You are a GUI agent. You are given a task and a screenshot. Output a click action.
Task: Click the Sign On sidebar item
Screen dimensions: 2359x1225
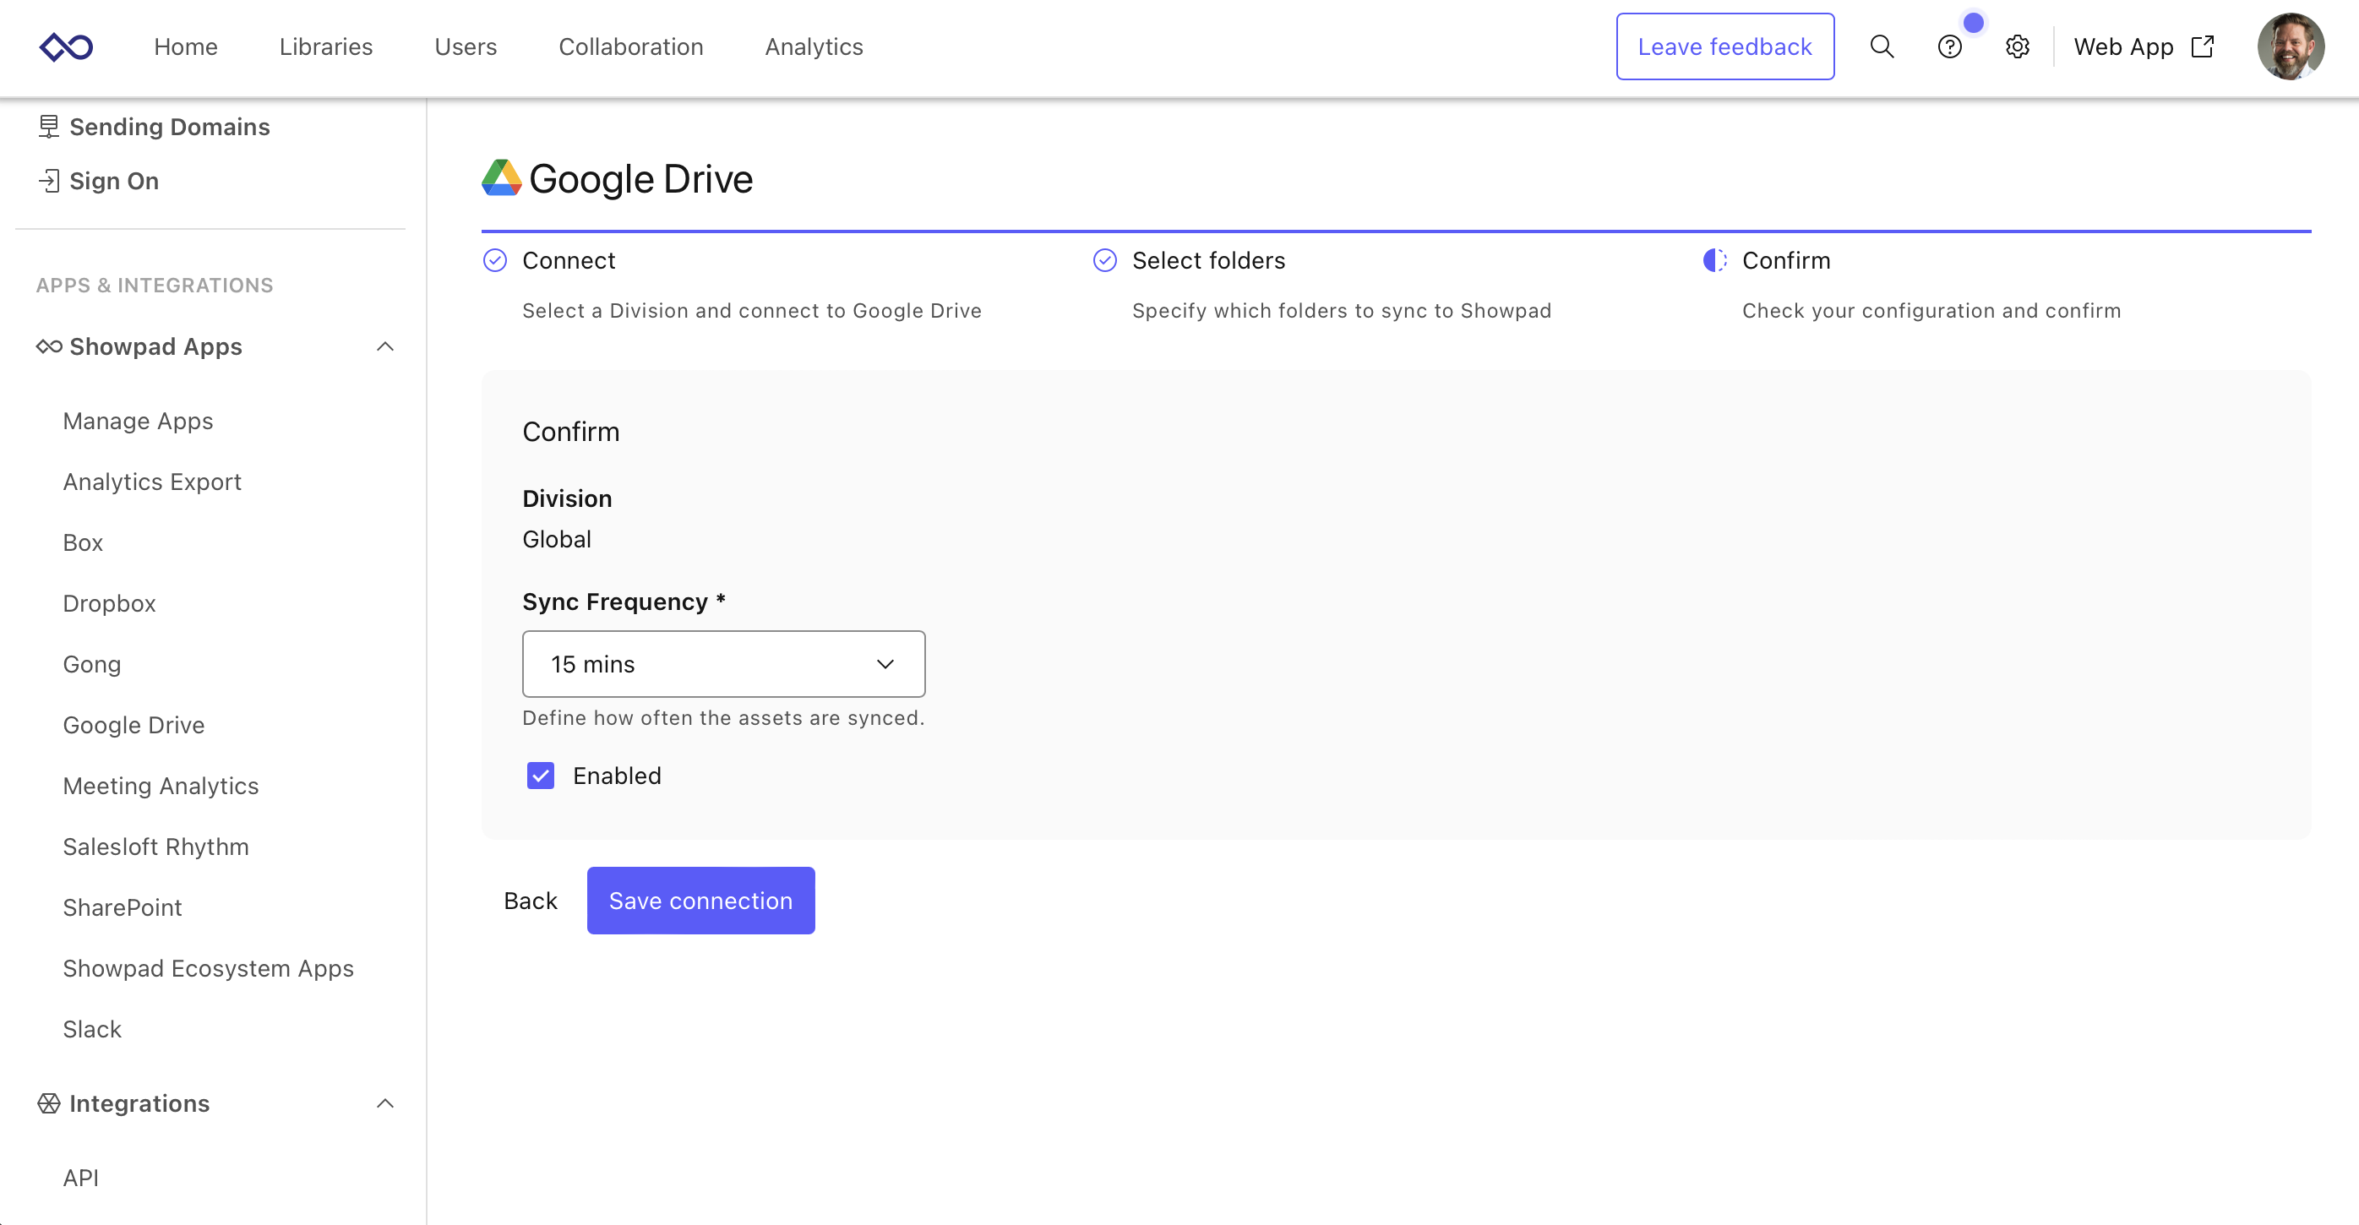(x=113, y=182)
